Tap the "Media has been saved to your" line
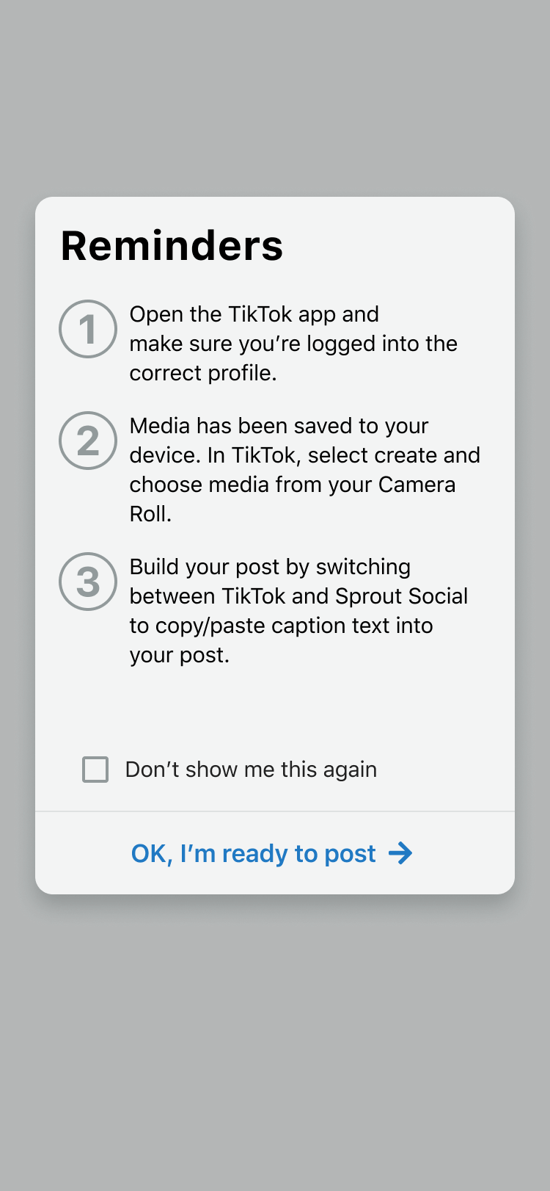 (279, 426)
